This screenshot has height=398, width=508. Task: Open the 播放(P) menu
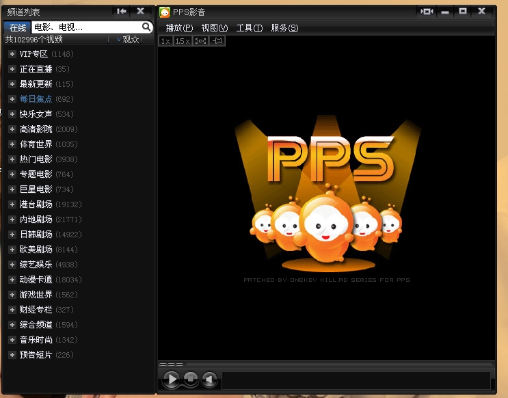[x=179, y=28]
